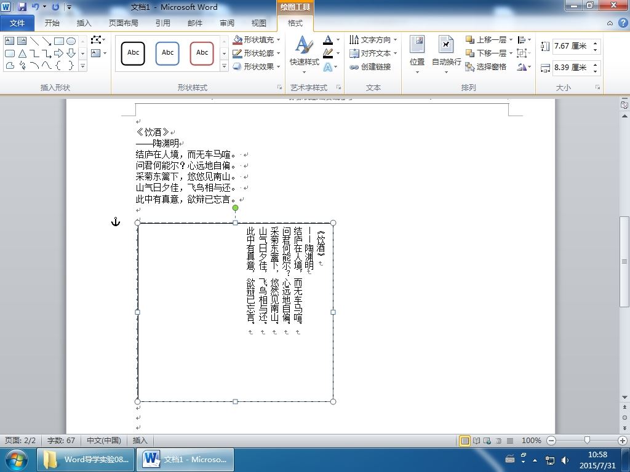Viewport: 630px width, 472px height.
Task: Open the 大小 dialog launcher
Action: pyautogui.click(x=598, y=87)
